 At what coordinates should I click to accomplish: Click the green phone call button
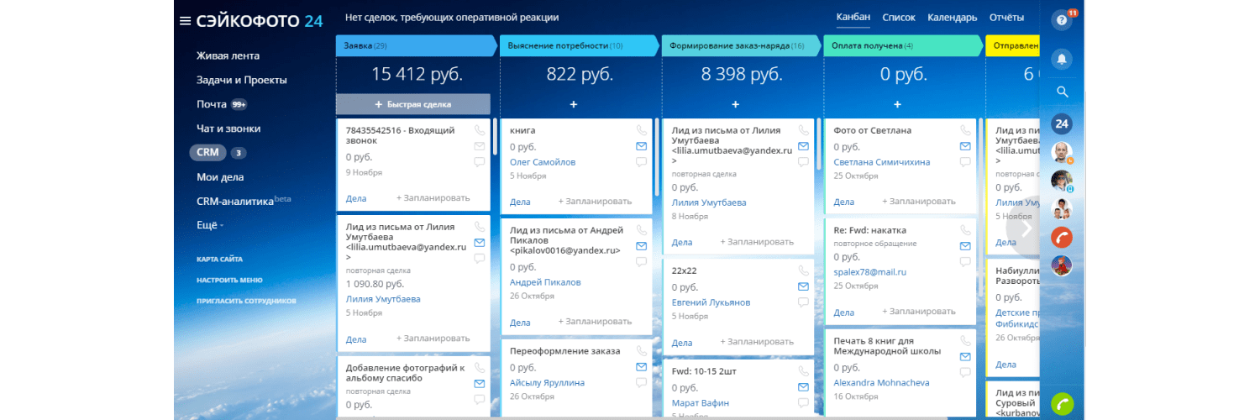pos(1062,404)
